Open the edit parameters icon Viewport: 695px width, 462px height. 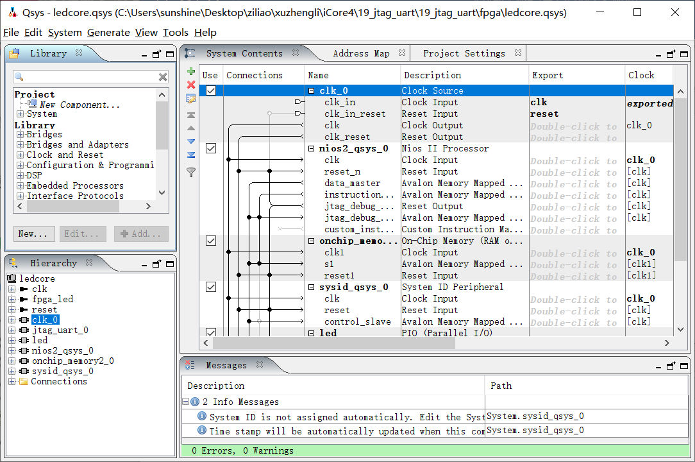click(x=190, y=99)
